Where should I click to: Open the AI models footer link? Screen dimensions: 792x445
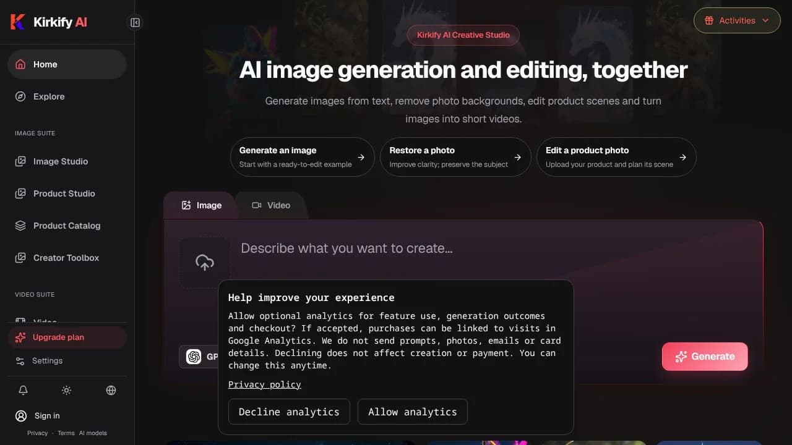[x=93, y=433]
